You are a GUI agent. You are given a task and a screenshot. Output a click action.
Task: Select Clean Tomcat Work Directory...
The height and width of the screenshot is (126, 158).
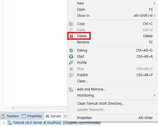pos(113,104)
